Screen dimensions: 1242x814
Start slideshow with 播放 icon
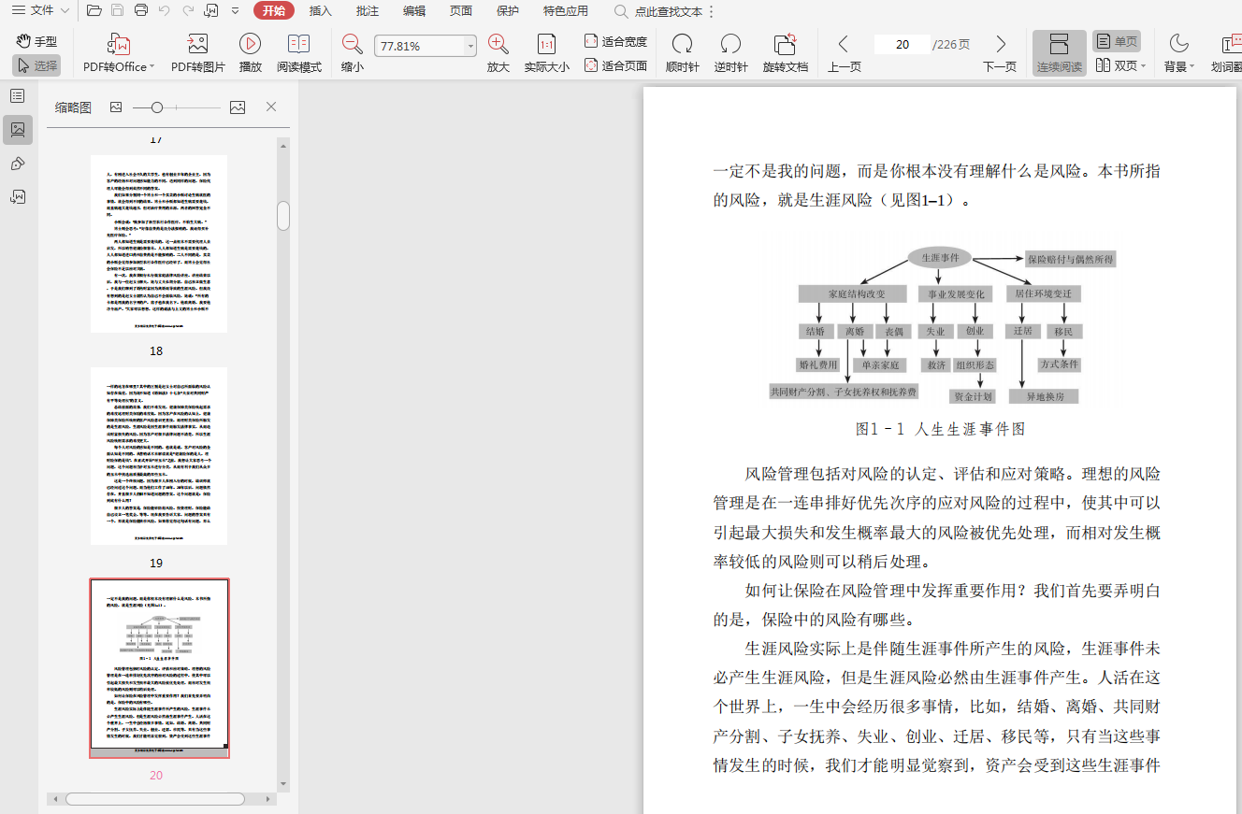[250, 44]
